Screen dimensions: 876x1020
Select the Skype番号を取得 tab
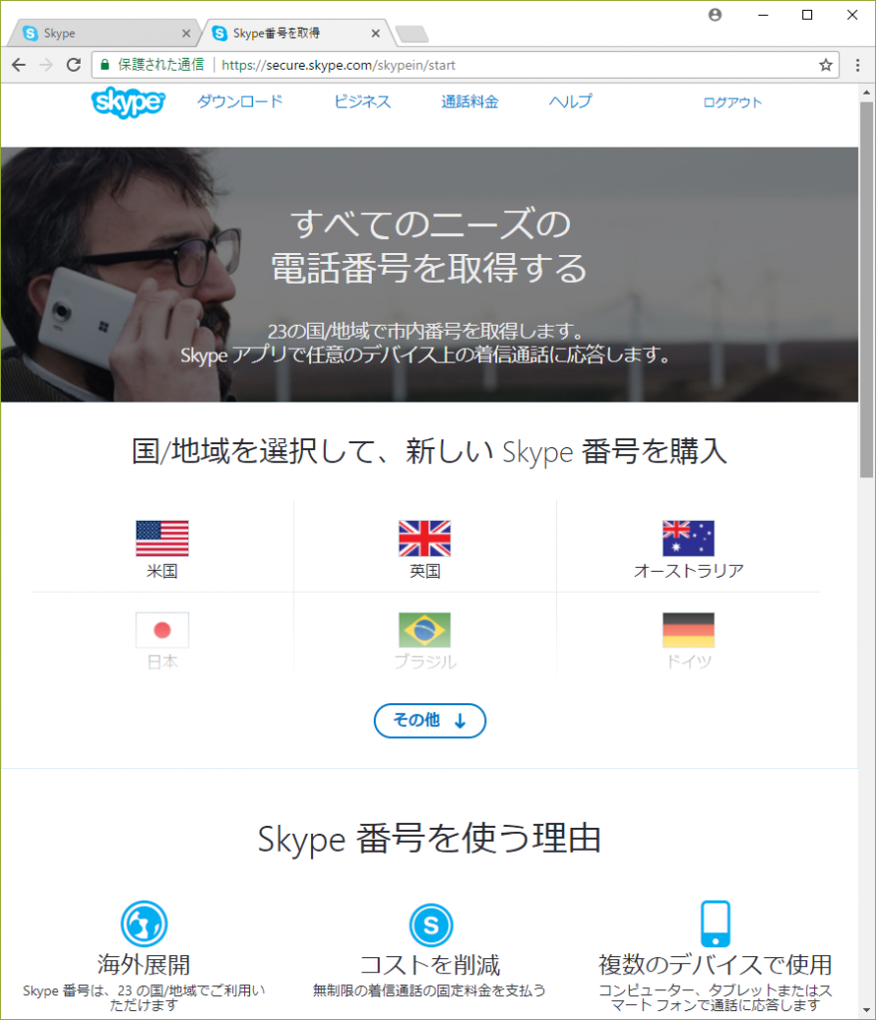pos(296,33)
